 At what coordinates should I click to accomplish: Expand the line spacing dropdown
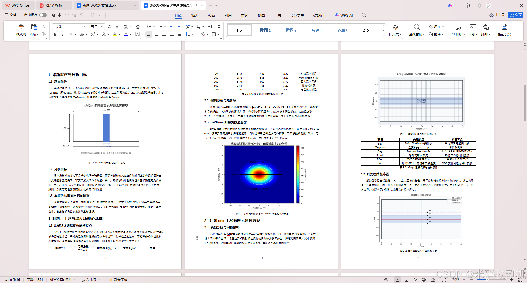[x=192, y=34]
